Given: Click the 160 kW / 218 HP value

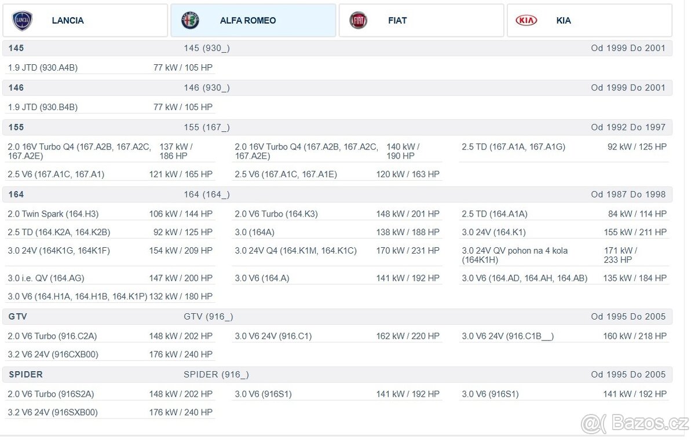Looking at the screenshot, I should point(635,336).
